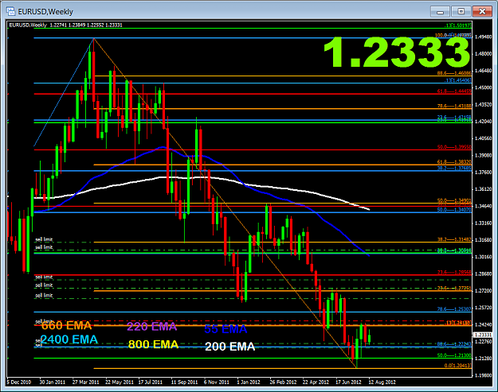Screen dimensions: 498x392
Task: Click the 27 Mar 2011 date label
Action: point(85,382)
